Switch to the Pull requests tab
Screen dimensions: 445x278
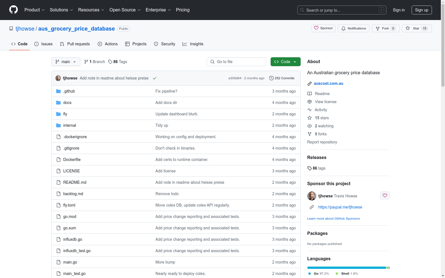pos(75,44)
